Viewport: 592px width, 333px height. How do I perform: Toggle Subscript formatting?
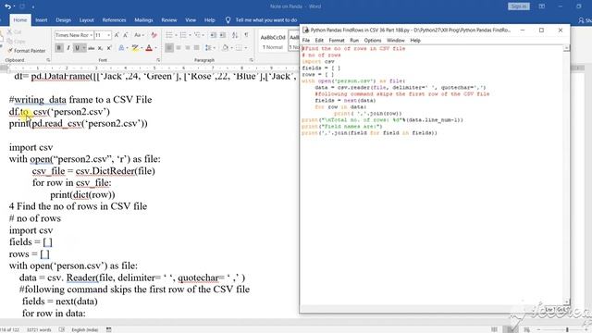click(x=100, y=48)
